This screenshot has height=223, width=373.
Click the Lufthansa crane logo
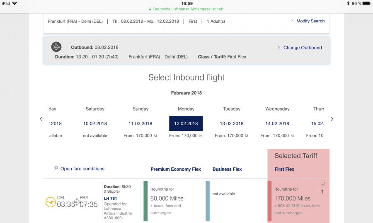pyautogui.click(x=50, y=202)
